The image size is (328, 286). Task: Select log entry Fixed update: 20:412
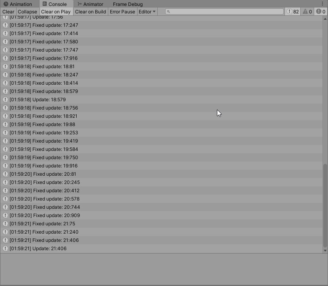click(161, 191)
